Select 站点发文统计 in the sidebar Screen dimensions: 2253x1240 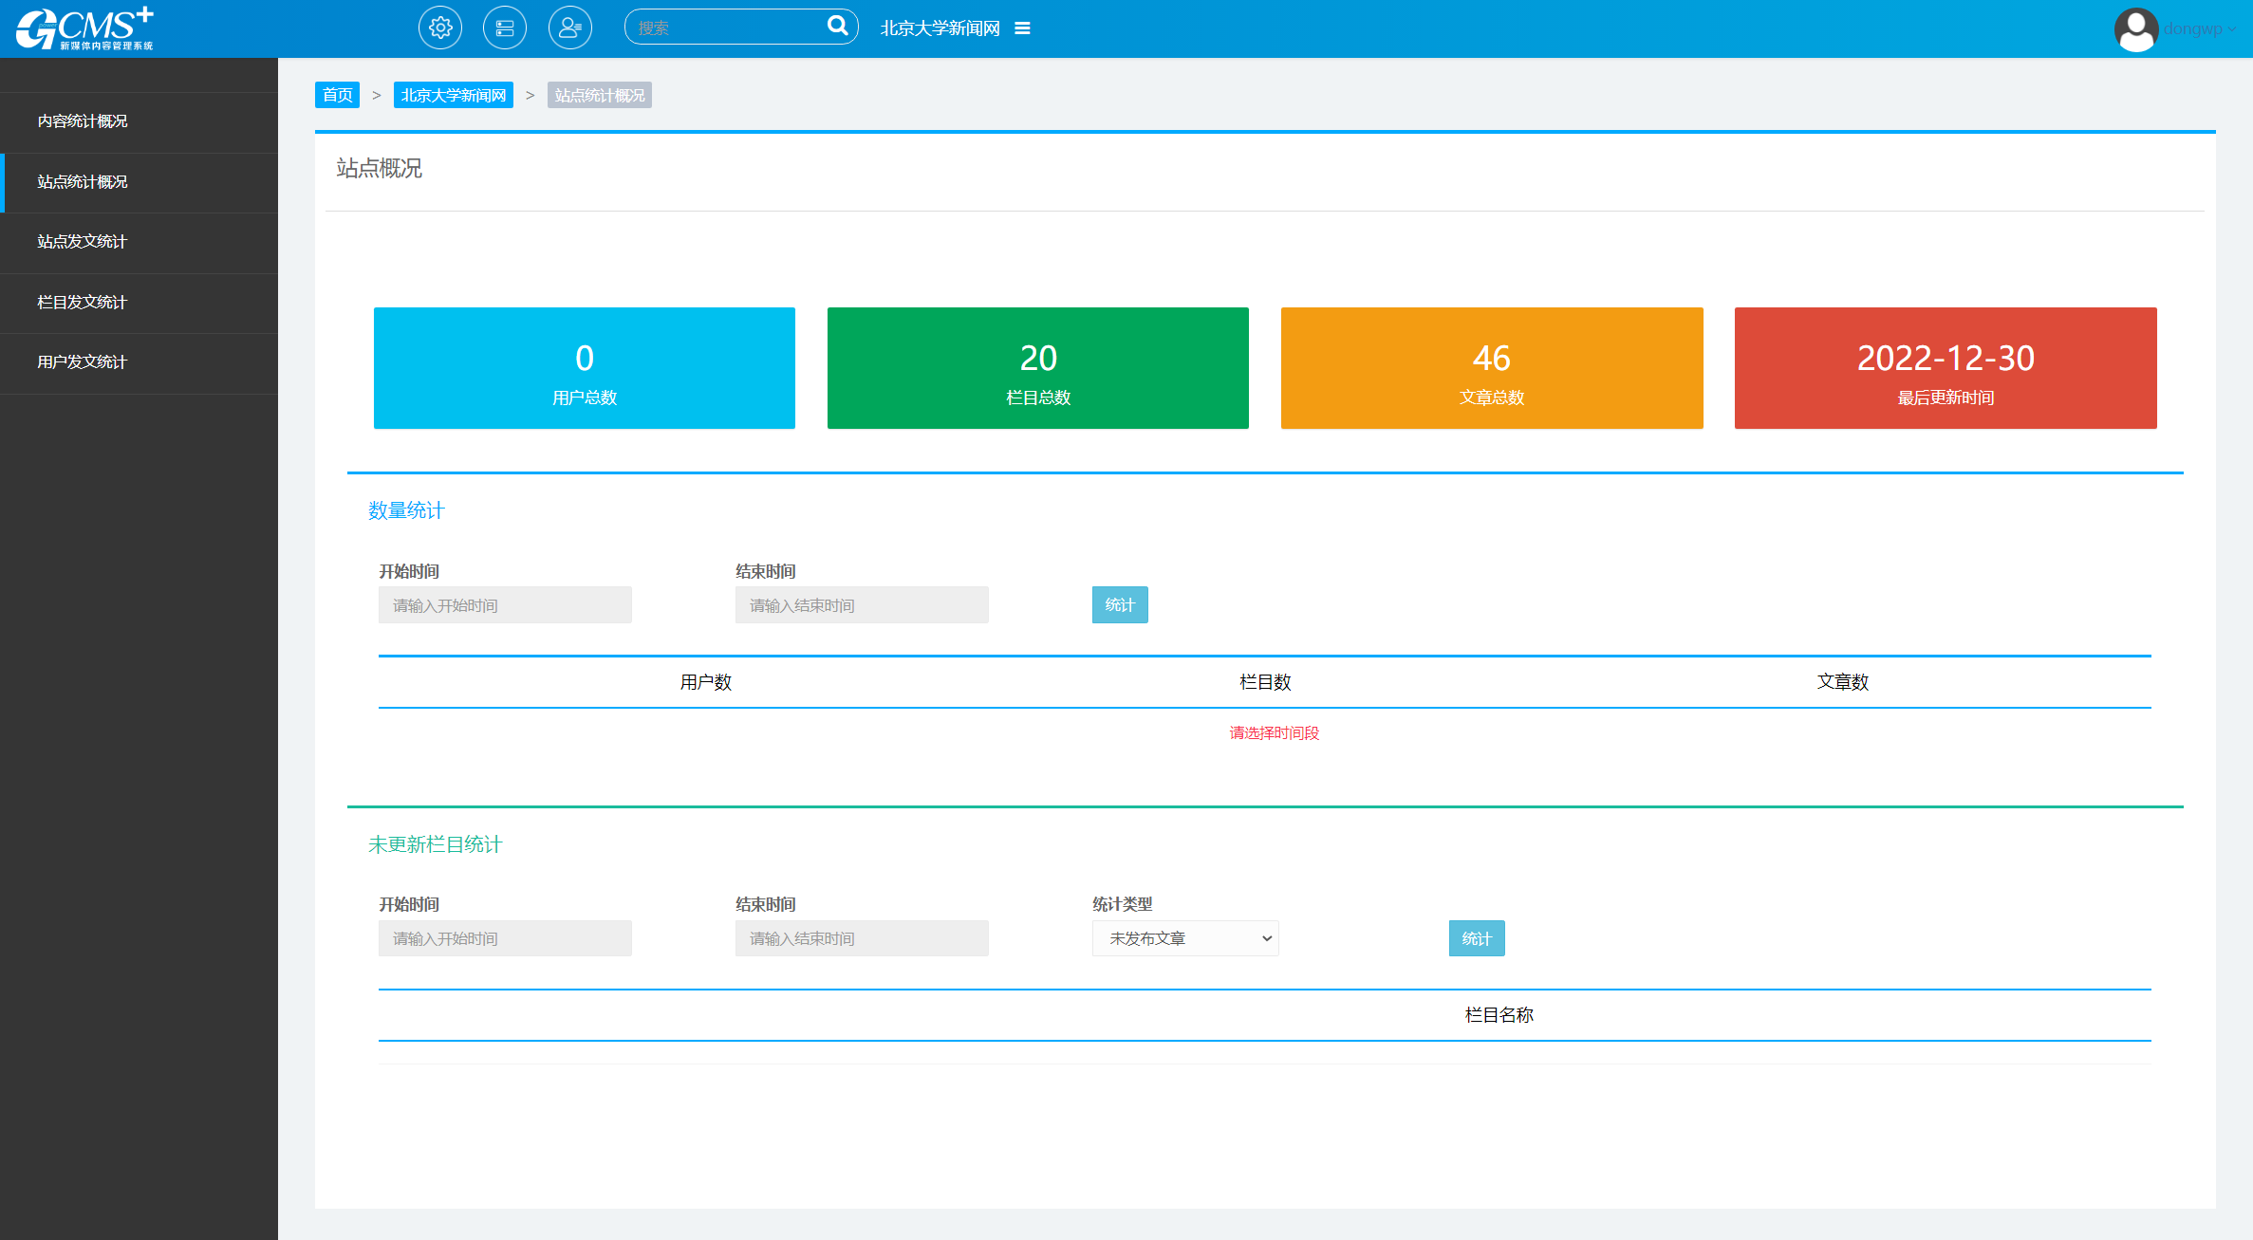(x=83, y=242)
